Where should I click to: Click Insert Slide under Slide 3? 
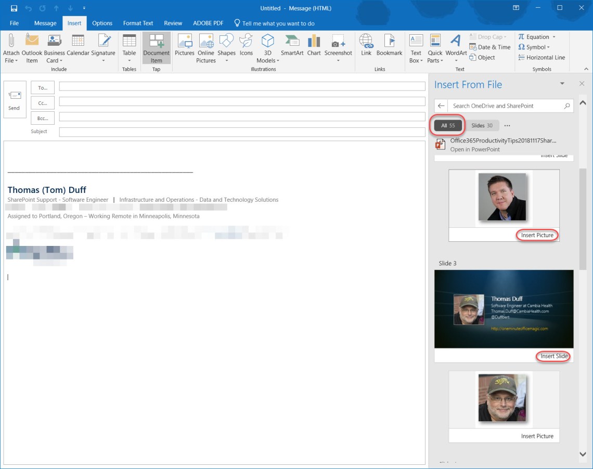554,356
